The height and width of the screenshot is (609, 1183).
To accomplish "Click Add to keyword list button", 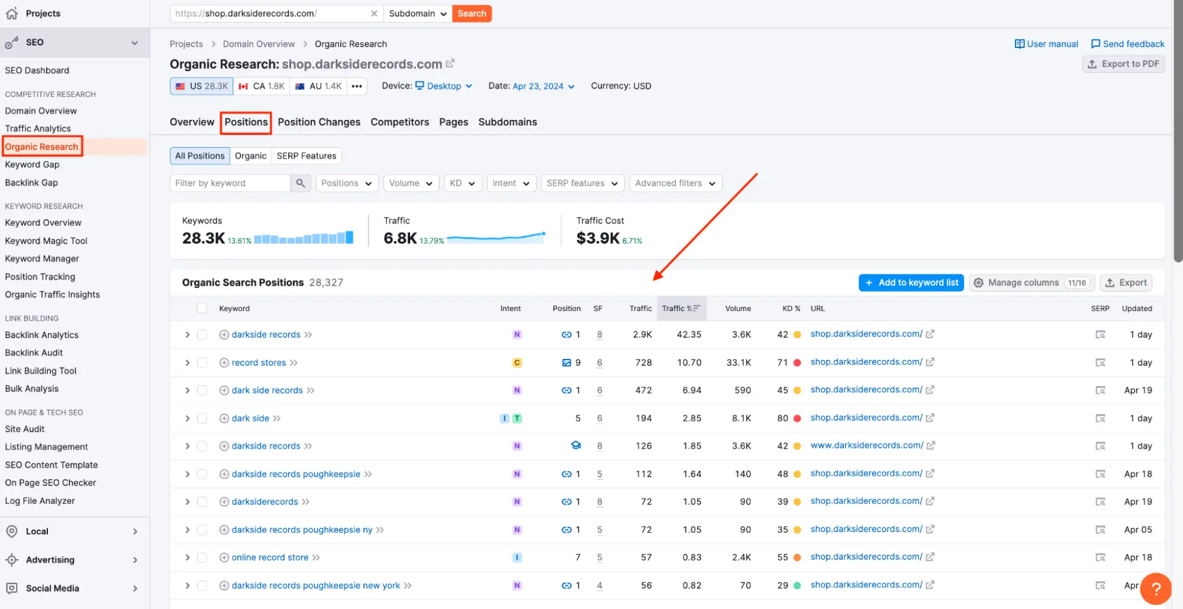I will [x=911, y=283].
